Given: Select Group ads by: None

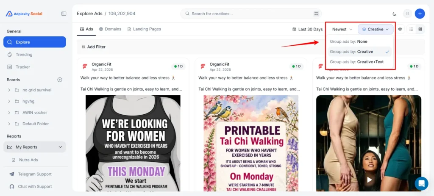Looking at the screenshot, I should click(x=360, y=41).
